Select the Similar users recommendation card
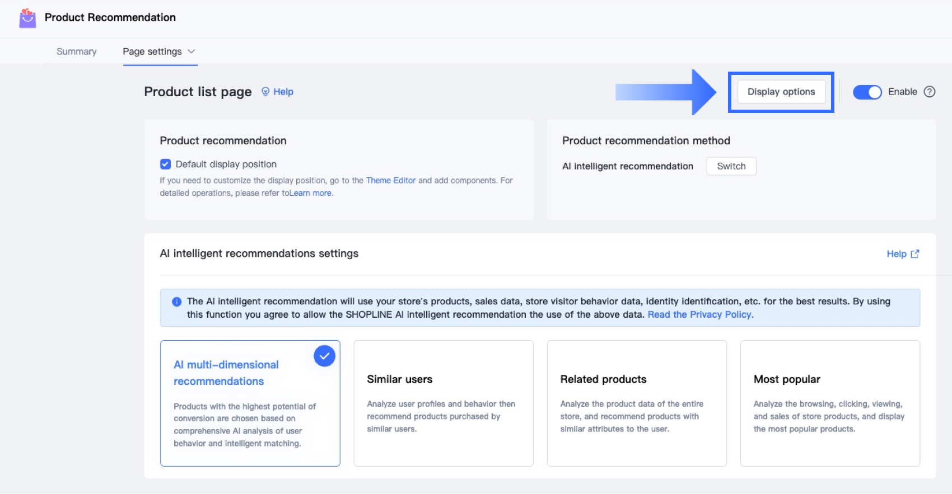Image resolution: width=952 pixels, height=494 pixels. (443, 403)
